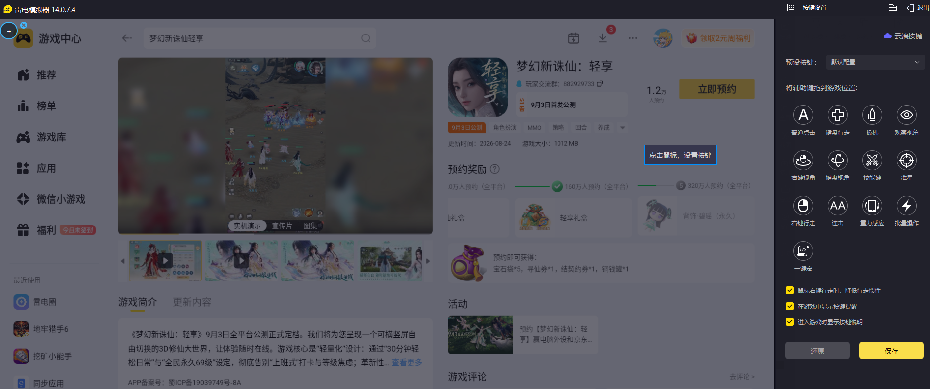Select the 连击 AA combo icon
The image size is (930, 389).
coord(838,206)
